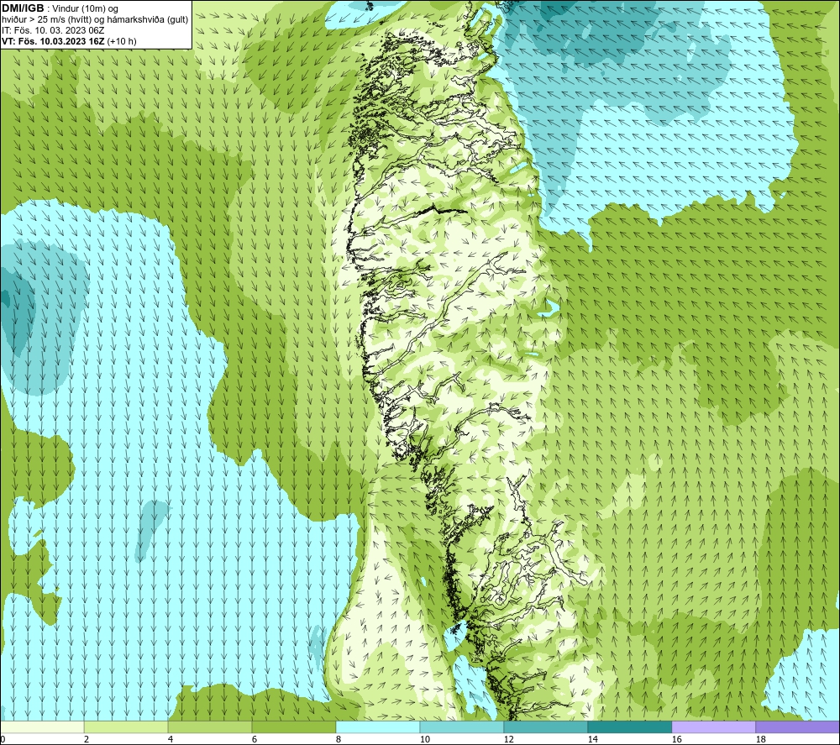Image resolution: width=840 pixels, height=745 pixels.
Task: Click the scale label '18'
Action: pyautogui.click(x=760, y=739)
